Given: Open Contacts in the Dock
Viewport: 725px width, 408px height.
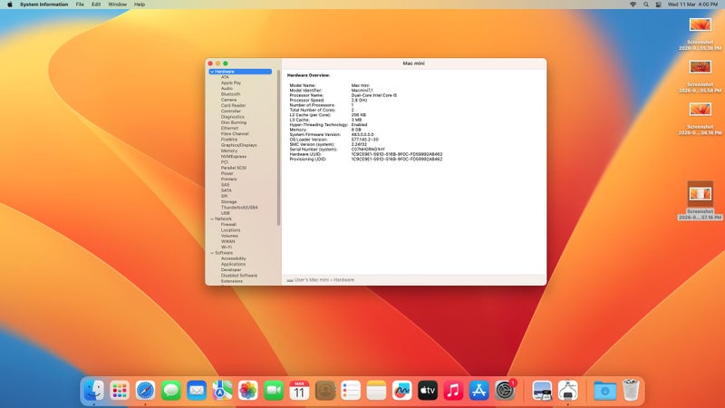Looking at the screenshot, I should (x=325, y=391).
